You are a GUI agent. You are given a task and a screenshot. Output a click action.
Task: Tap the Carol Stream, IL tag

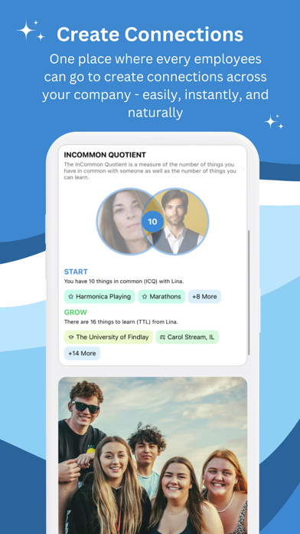click(x=187, y=337)
